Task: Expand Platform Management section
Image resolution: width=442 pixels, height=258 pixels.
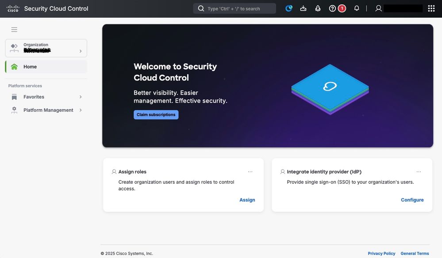Action: [46, 110]
